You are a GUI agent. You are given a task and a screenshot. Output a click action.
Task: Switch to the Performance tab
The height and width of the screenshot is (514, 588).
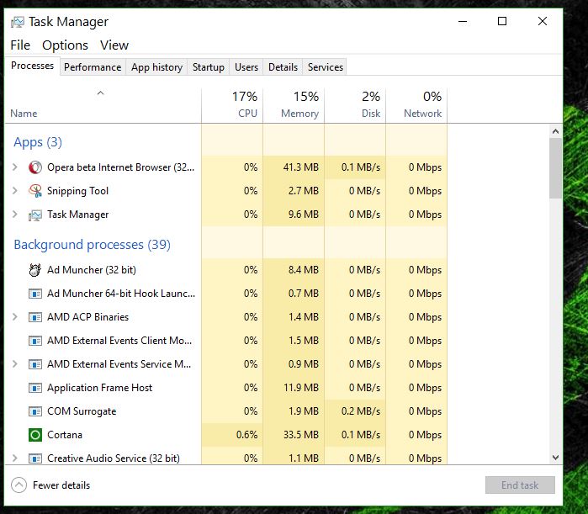pyautogui.click(x=93, y=67)
